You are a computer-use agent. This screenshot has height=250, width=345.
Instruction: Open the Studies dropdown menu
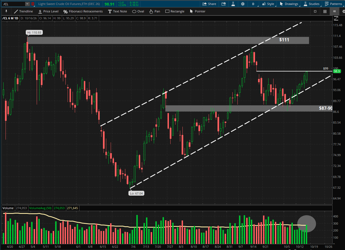(x=312, y=4)
